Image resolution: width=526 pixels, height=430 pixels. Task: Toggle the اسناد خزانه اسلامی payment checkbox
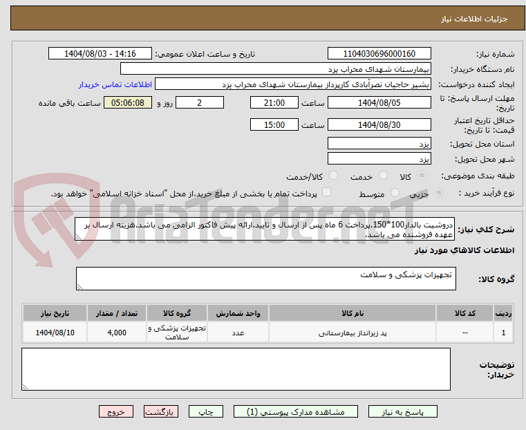[x=327, y=193]
